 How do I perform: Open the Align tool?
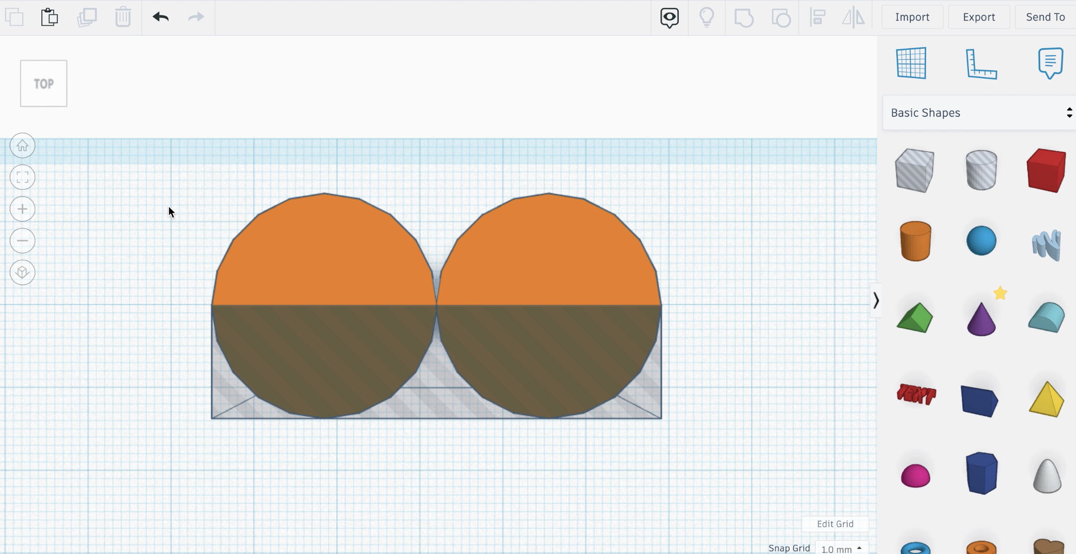click(818, 17)
